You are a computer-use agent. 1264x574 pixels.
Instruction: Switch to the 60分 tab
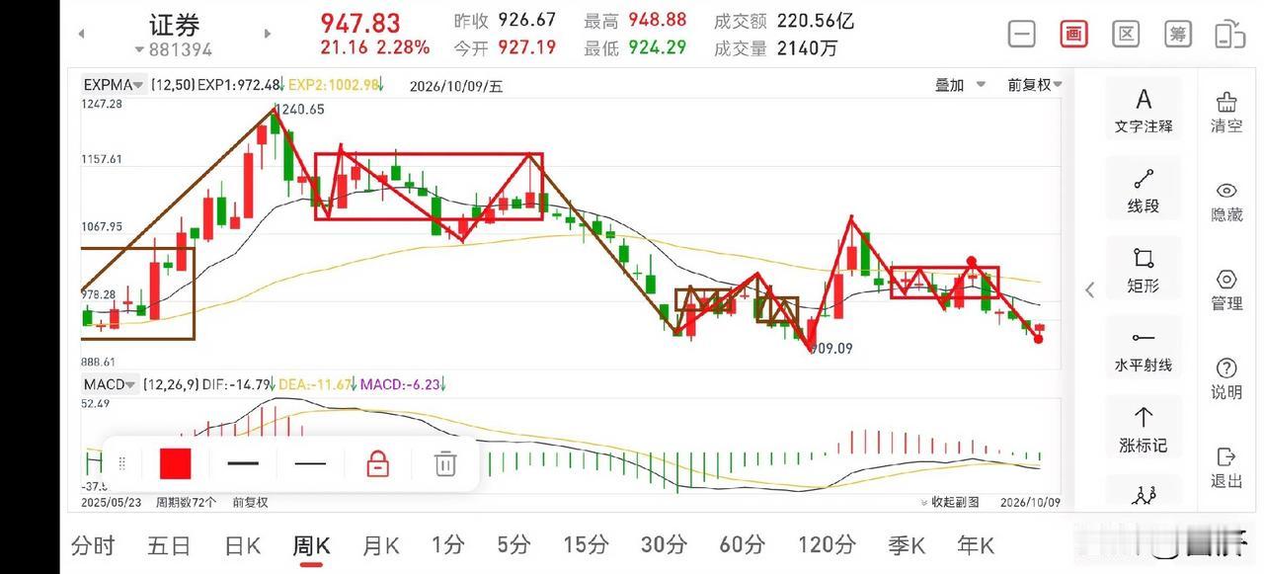point(743,544)
